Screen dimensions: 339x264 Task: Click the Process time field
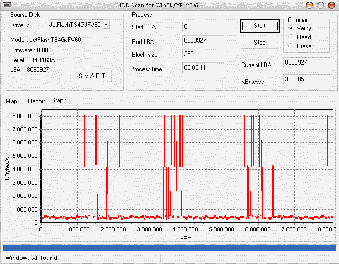pos(203,68)
